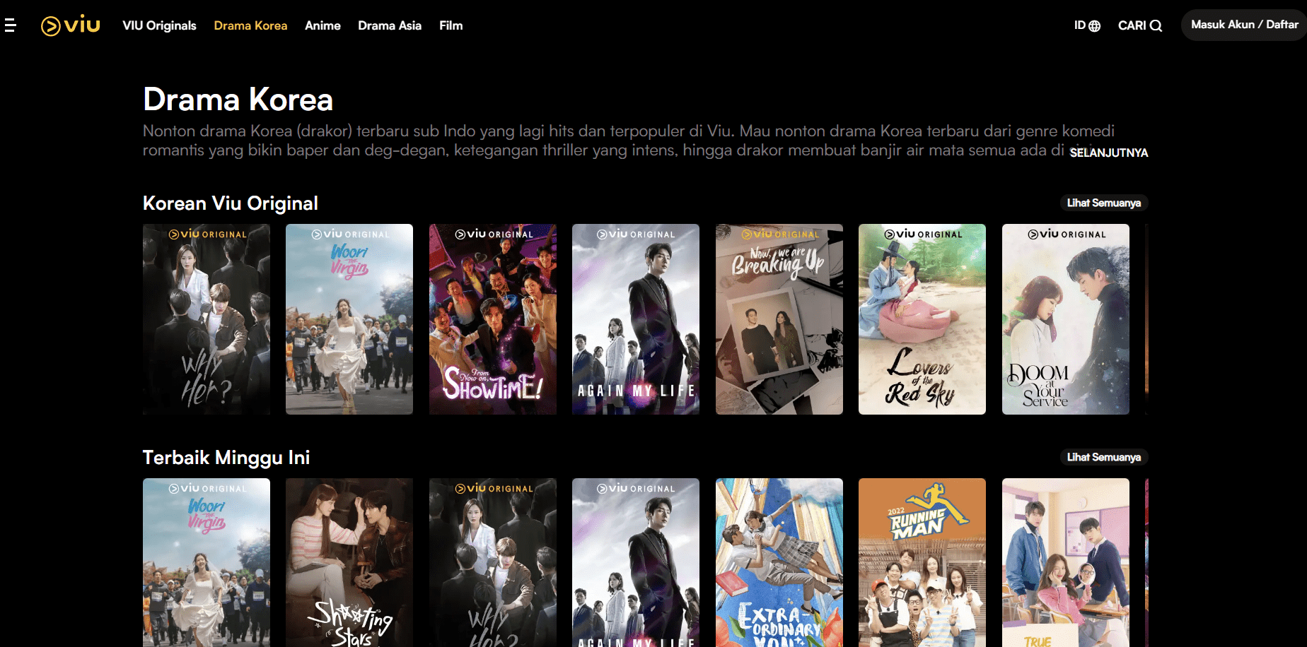Click Masuk Akun / Daftar button
1307x647 pixels.
coord(1244,25)
